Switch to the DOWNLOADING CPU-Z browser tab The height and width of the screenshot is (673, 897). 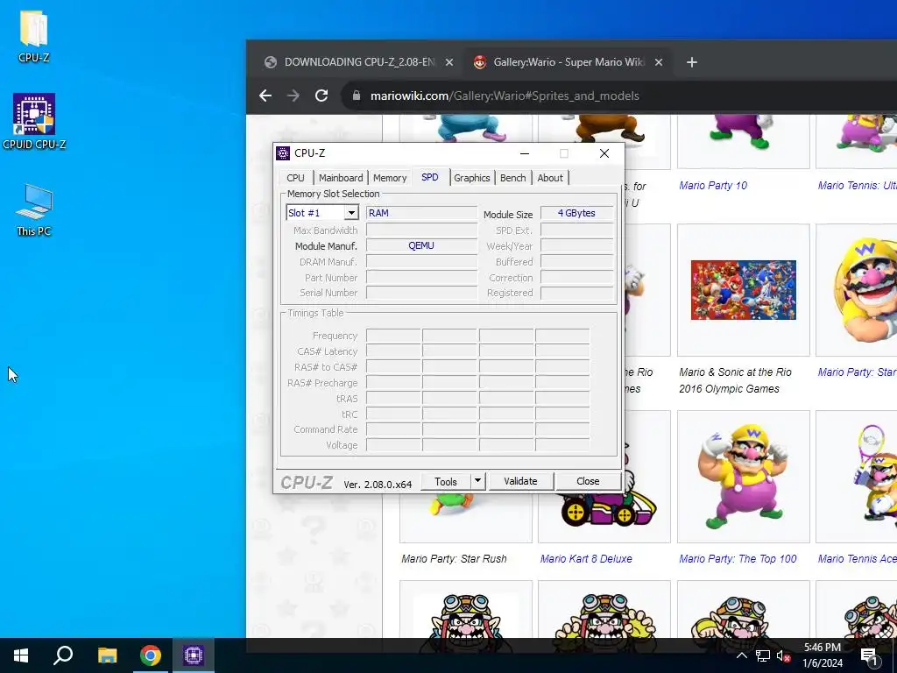[x=359, y=62]
